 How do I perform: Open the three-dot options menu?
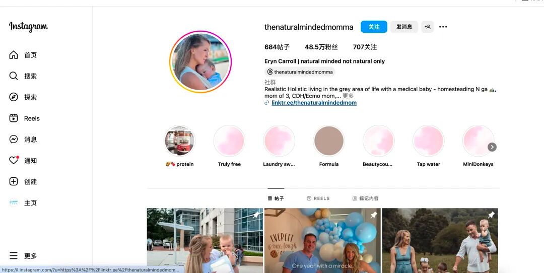[443, 27]
